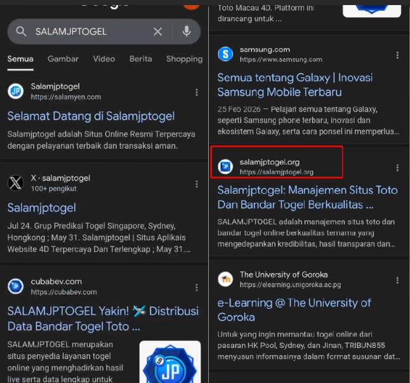The image size is (410, 383).
Task: Click the X logo favicon
Action: pos(16,183)
